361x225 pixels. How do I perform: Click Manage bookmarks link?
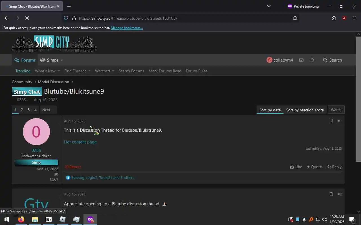pyautogui.click(x=127, y=28)
